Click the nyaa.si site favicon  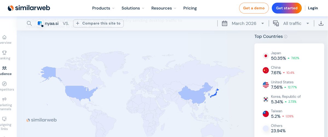click(40, 24)
